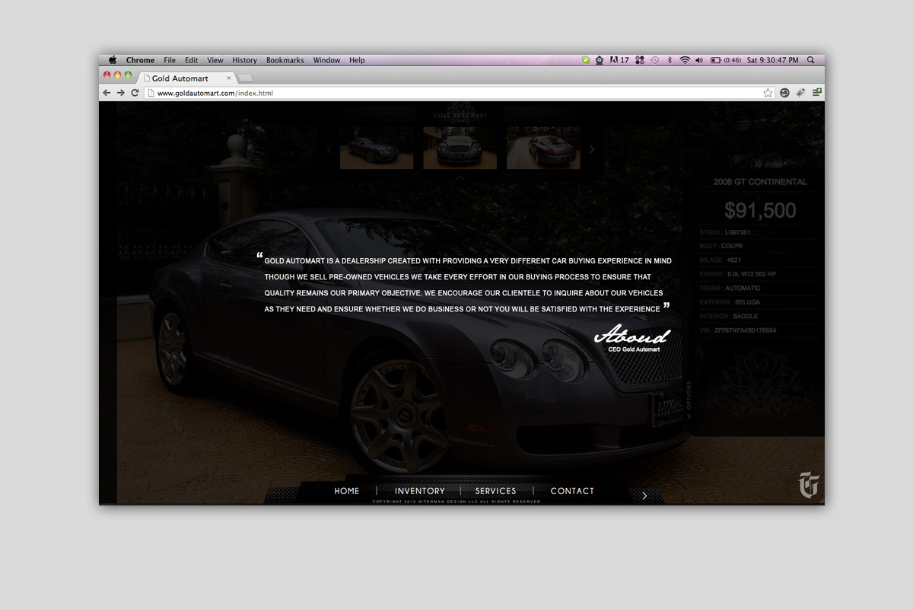Viewport: 913px width, 609px height.
Task: Click the 2006 GT Continental title
Action: [760, 182]
